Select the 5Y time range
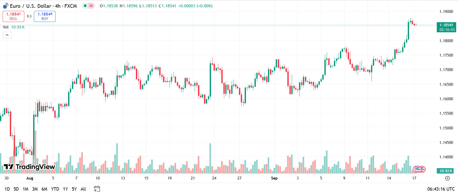This screenshot has height=195, width=458. tap(74, 189)
